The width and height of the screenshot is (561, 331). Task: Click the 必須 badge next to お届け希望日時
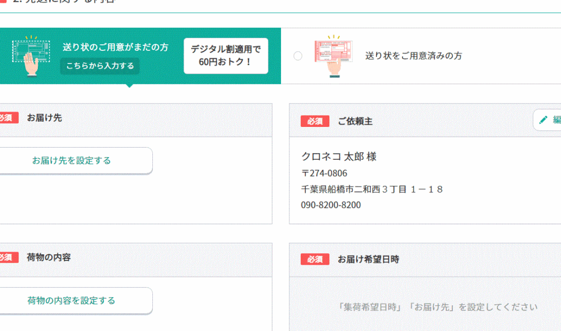click(x=315, y=259)
